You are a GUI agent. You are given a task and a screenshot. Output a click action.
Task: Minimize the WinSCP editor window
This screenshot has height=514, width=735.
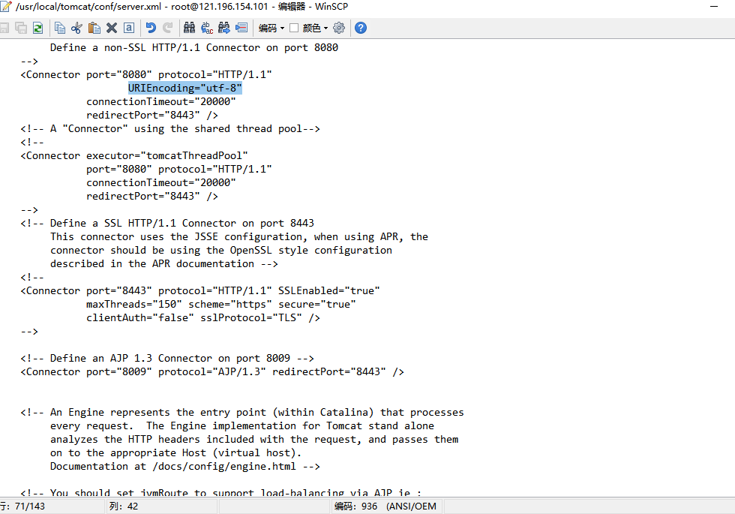714,7
